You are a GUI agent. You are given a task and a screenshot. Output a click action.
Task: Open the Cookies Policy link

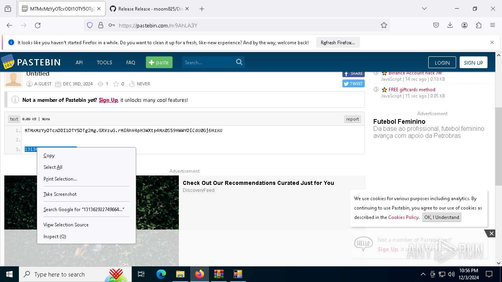pyautogui.click(x=403, y=217)
